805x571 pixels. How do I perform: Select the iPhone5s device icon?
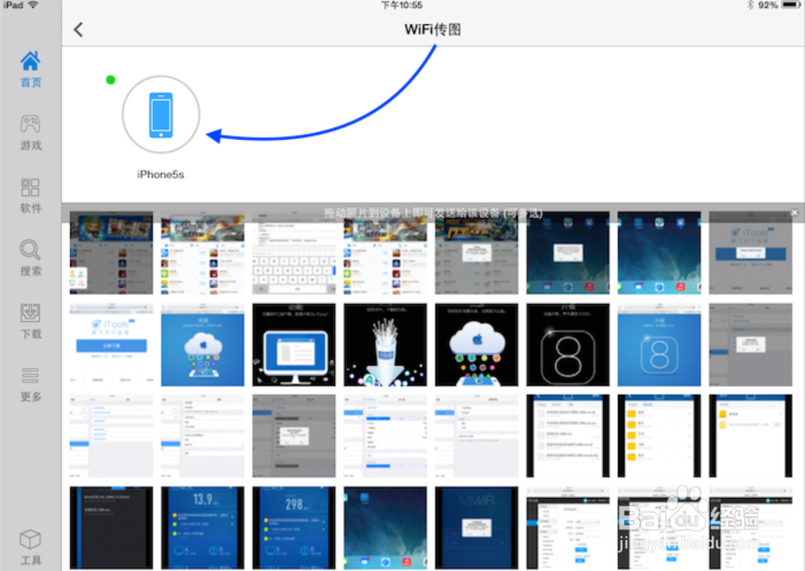pyautogui.click(x=160, y=114)
